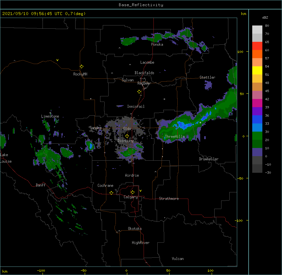
Task: Click the Drumheller label
Action: [x=209, y=159]
